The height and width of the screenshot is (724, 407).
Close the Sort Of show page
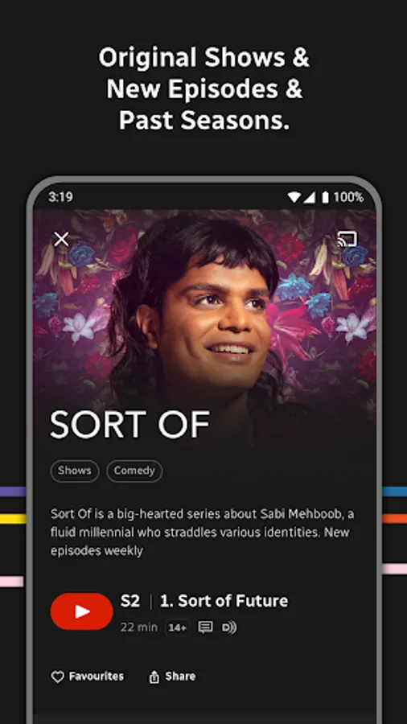[x=61, y=239]
